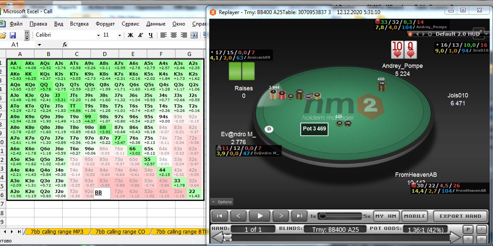Click the fx insert function icon
The height and width of the screenshot is (246, 493).
pyautogui.click(x=65, y=45)
